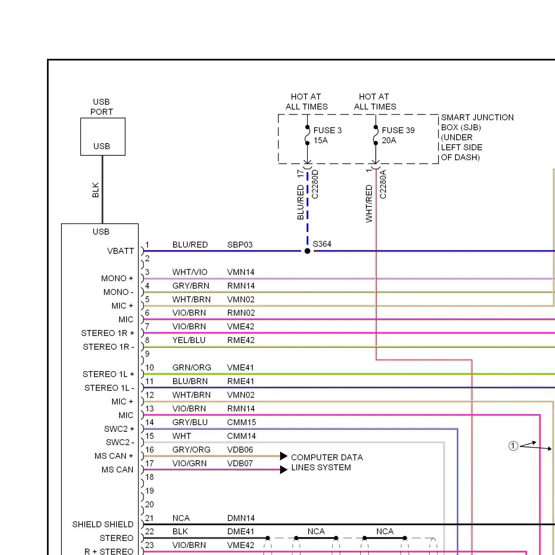Click the vertical BLK cable label

click(x=95, y=190)
